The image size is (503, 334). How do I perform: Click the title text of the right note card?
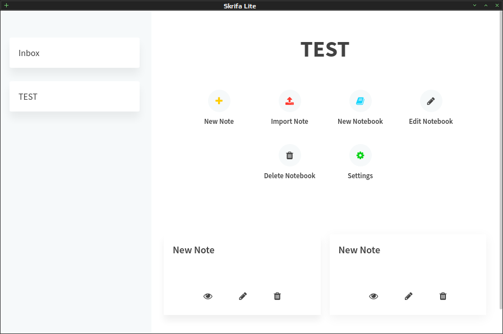(359, 250)
